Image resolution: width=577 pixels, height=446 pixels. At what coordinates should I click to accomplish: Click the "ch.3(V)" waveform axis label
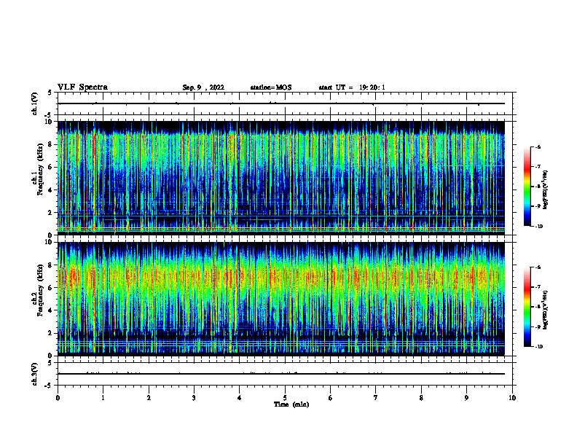[x=34, y=374]
